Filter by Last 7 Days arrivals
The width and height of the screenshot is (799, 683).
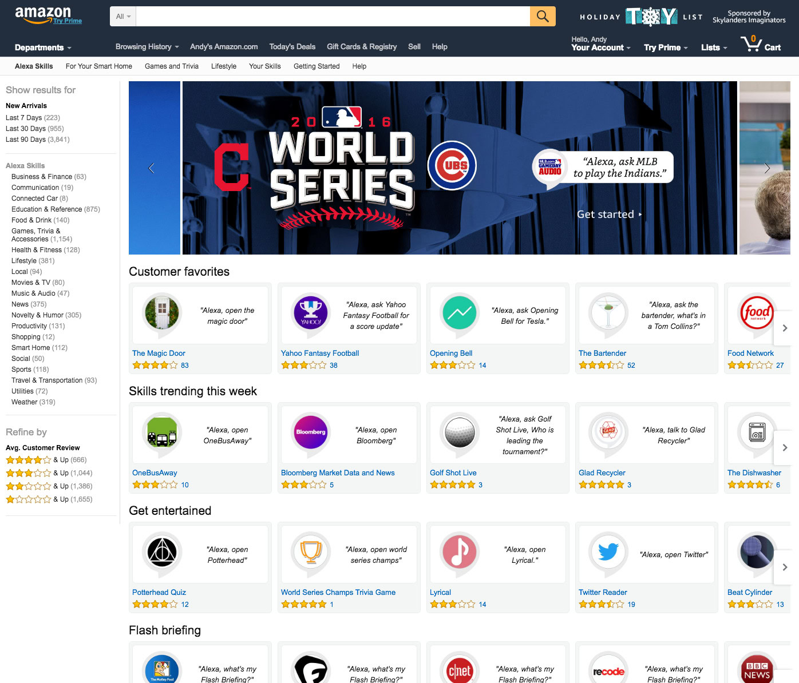[x=33, y=118]
